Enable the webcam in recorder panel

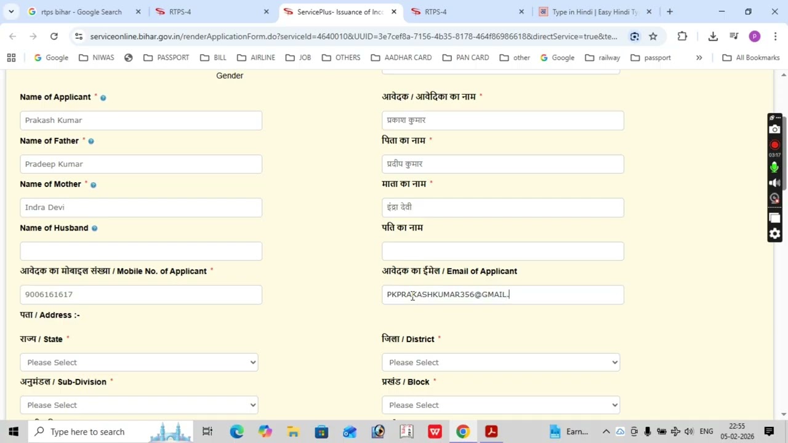tap(774, 198)
